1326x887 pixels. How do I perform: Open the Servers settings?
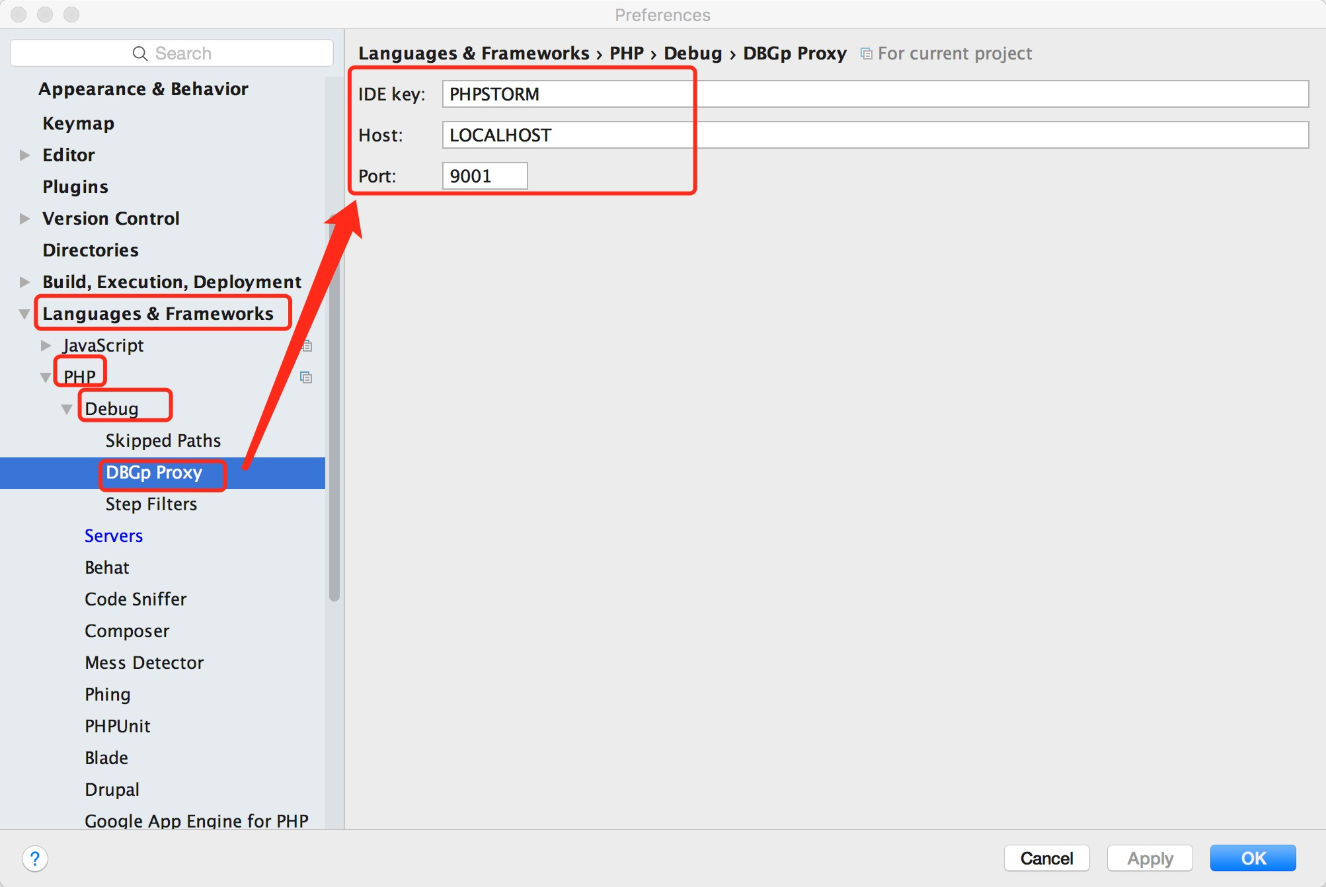[x=114, y=536]
